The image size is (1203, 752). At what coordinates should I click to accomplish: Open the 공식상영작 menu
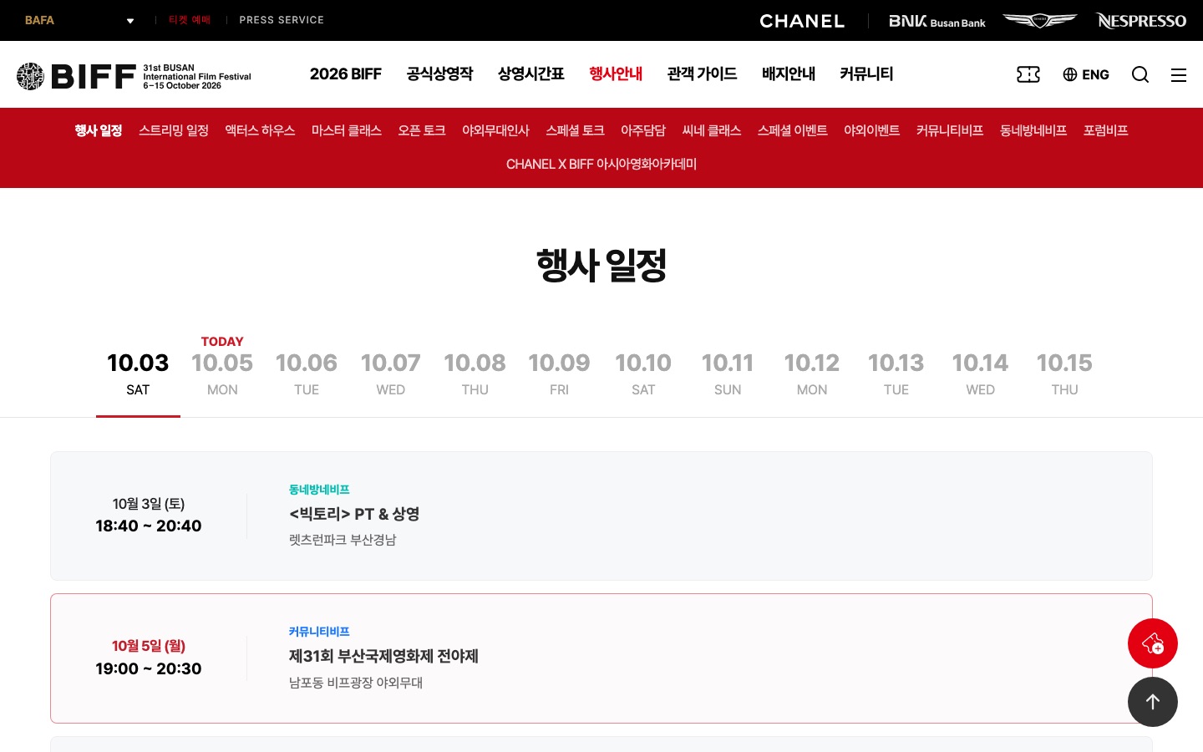440,74
